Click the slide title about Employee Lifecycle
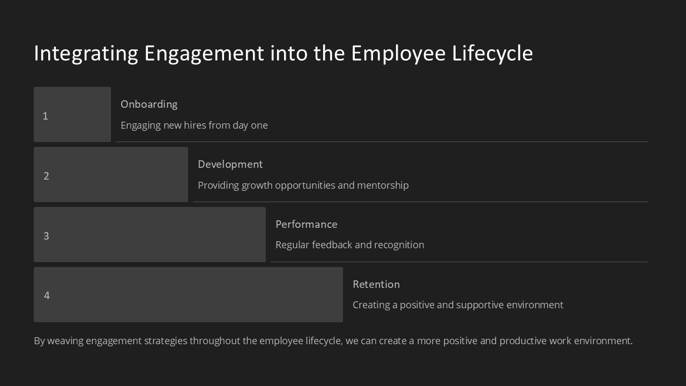 coord(283,54)
